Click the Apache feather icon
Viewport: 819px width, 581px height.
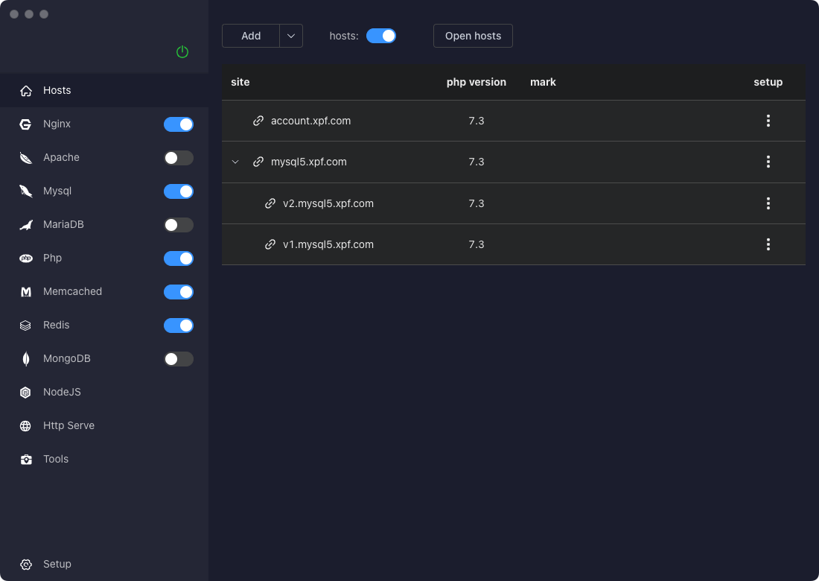coord(25,158)
